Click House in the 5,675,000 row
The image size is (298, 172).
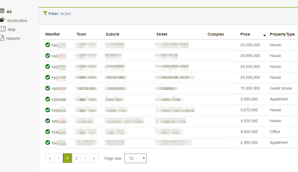pyautogui.click(x=275, y=110)
